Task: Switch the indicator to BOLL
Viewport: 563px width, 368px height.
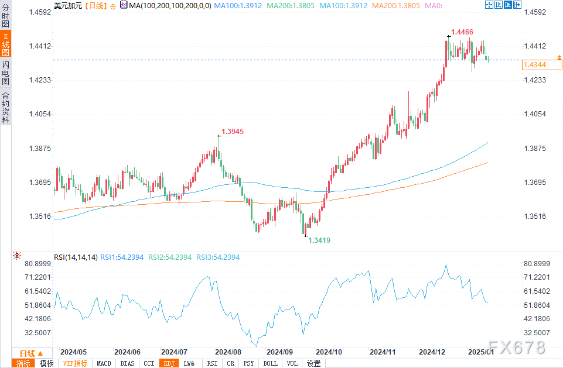Action: [x=271, y=363]
